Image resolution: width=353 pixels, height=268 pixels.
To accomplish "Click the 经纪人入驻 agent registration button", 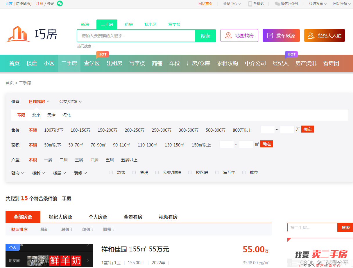I will [x=324, y=35].
